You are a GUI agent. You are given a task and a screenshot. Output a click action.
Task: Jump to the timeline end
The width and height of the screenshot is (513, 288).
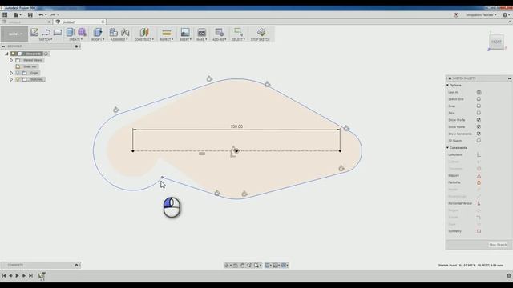coord(30,276)
